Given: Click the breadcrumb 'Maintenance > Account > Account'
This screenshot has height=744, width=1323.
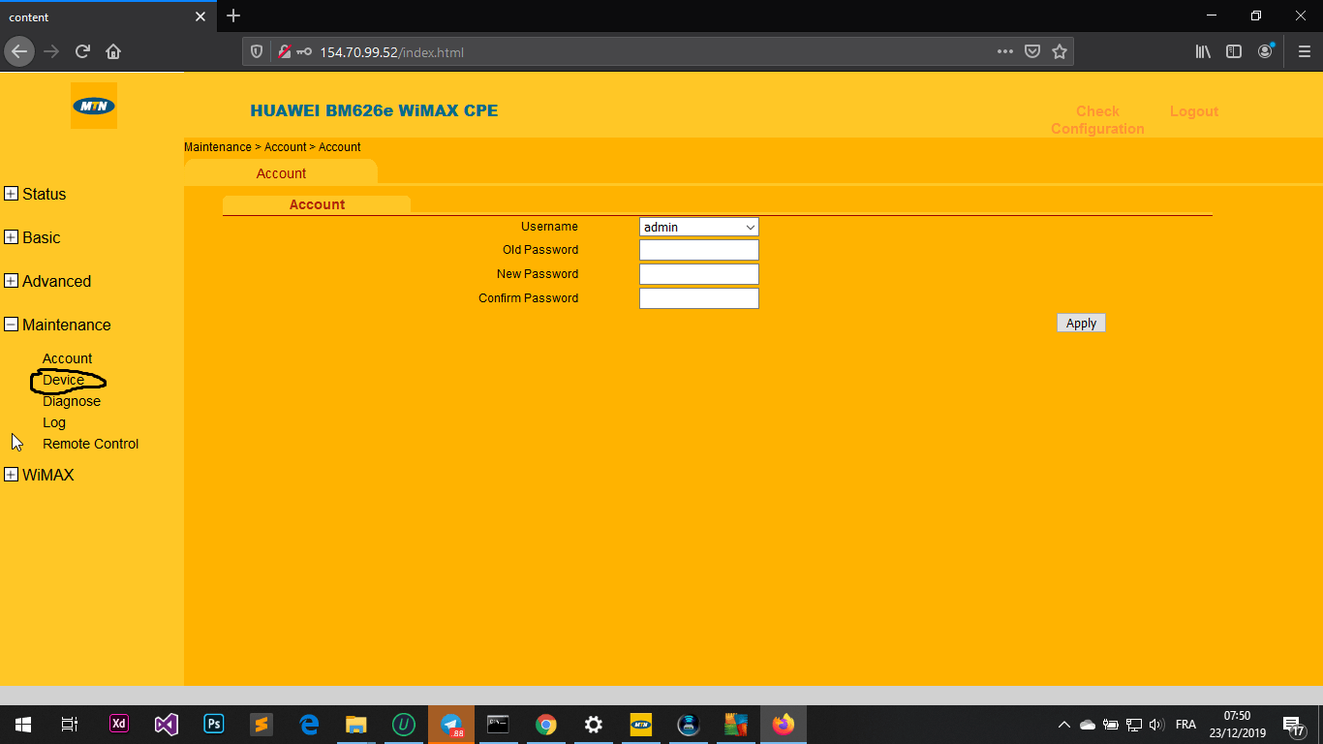Looking at the screenshot, I should (x=272, y=147).
